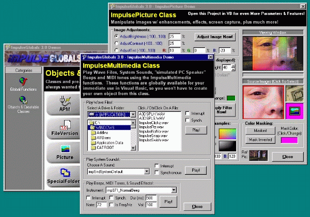
Task: Click folder list scroll up arrow
Action: [x=133, y=123]
